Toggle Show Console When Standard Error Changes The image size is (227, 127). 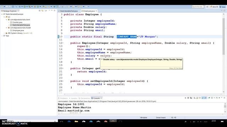[206, 98]
